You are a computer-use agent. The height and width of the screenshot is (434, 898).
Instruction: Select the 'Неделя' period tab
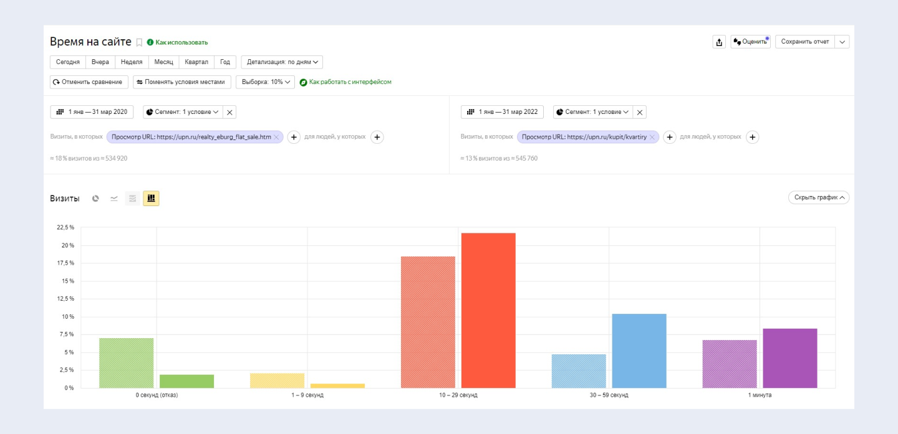(132, 62)
